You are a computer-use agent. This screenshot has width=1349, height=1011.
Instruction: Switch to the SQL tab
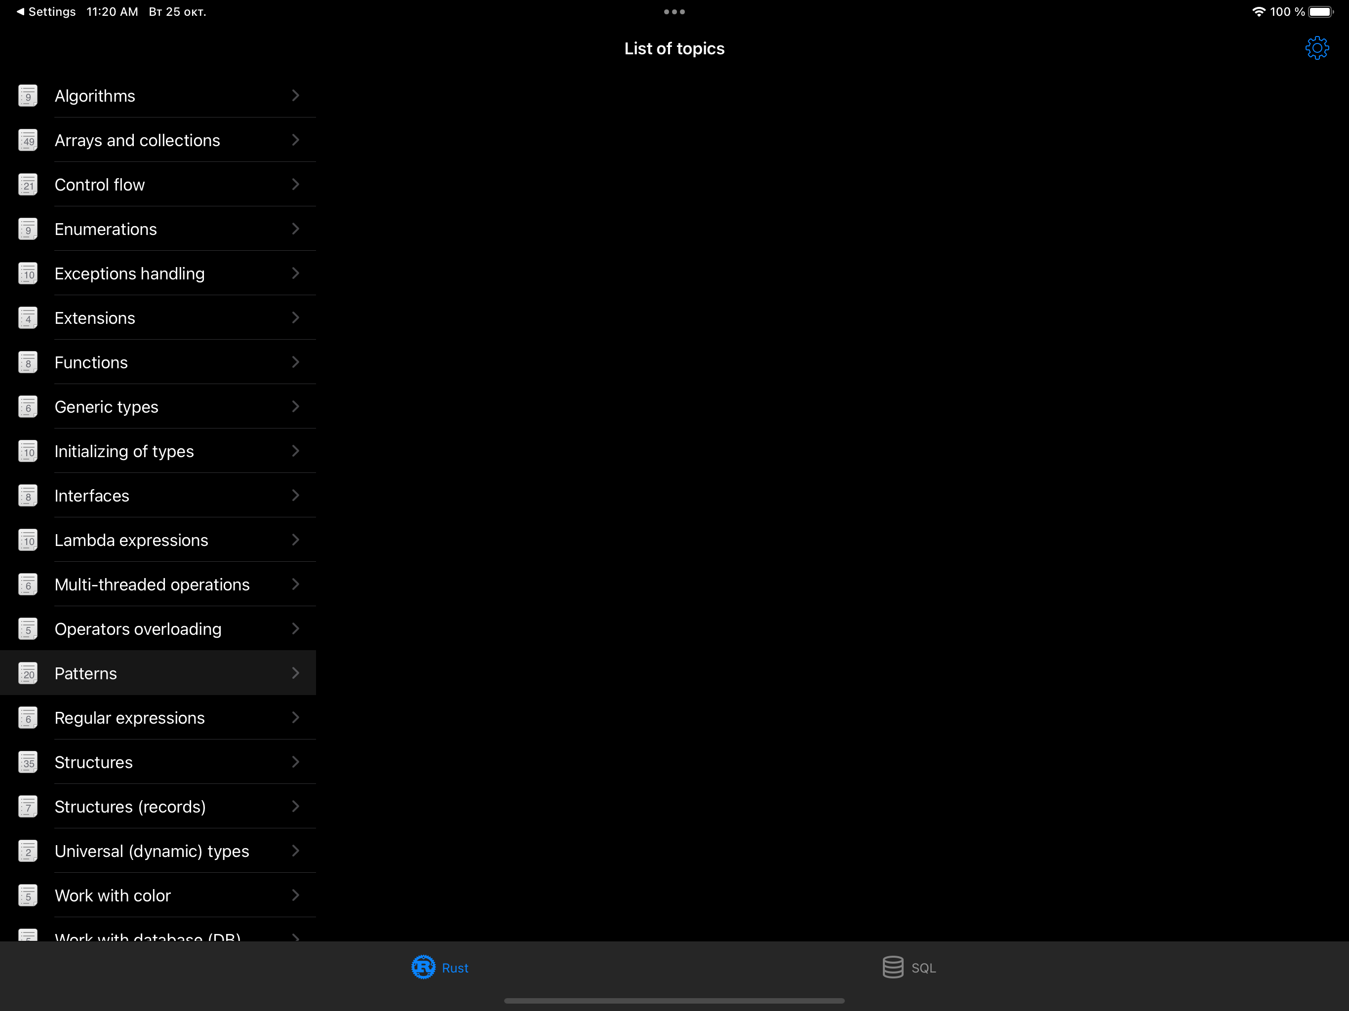[909, 968]
